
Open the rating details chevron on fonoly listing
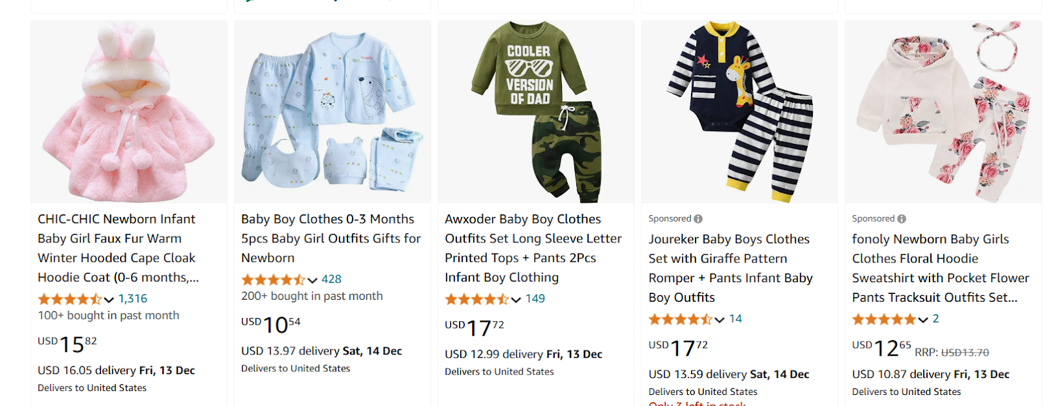pyautogui.click(x=923, y=319)
